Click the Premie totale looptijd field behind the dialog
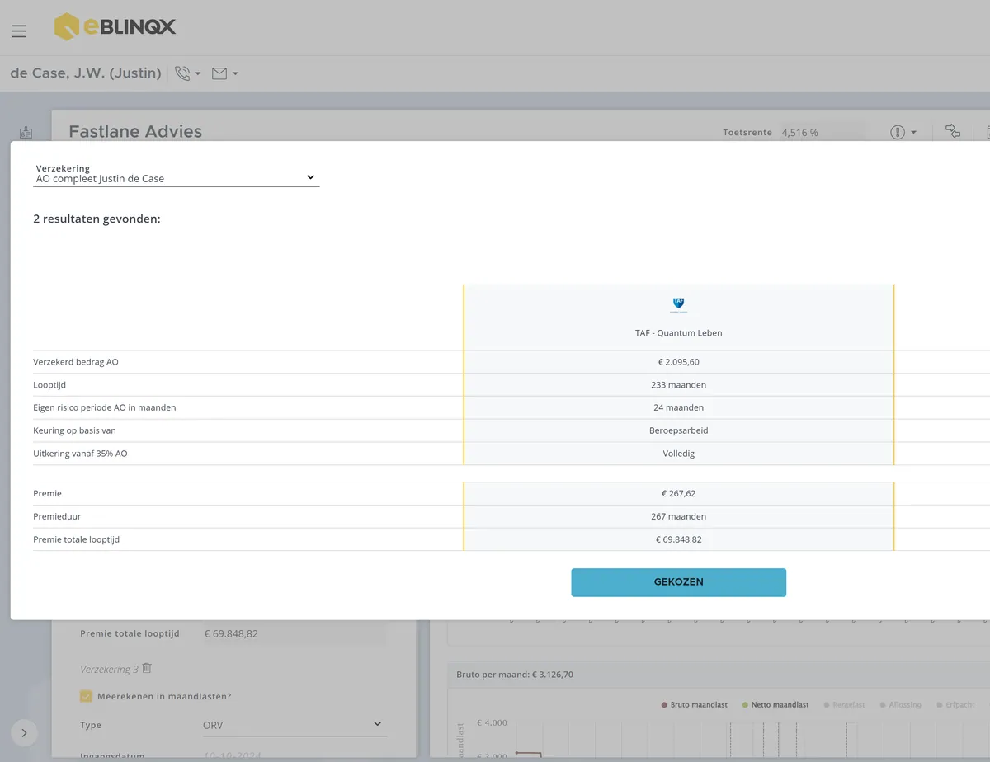Viewport: 990px width, 762px height. [294, 633]
